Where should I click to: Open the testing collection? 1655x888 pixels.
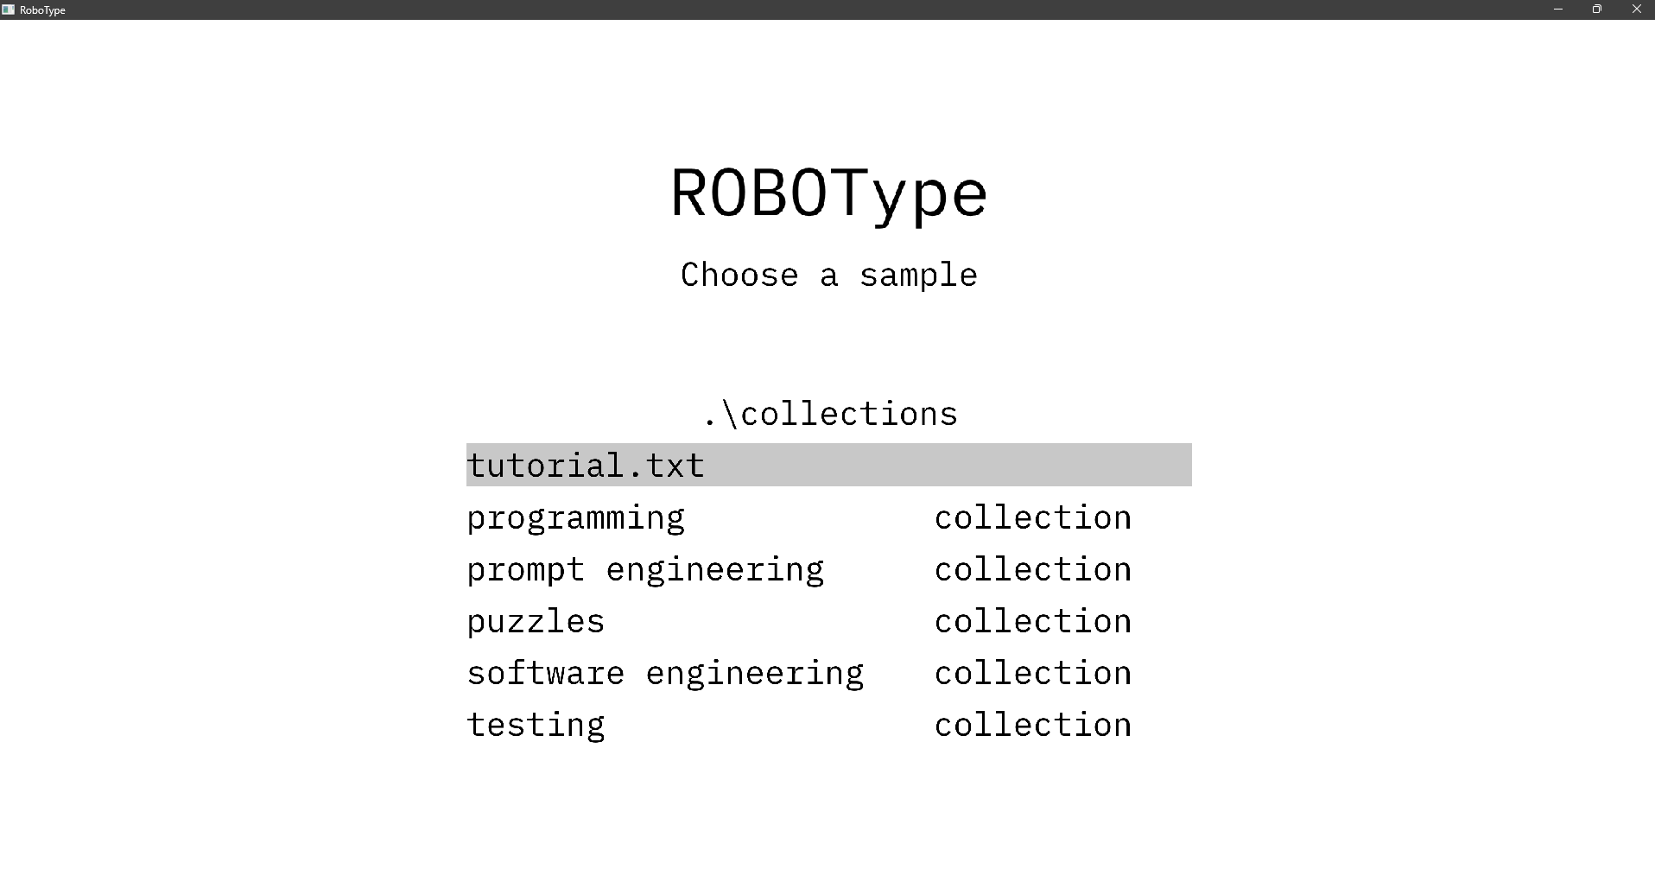536,725
